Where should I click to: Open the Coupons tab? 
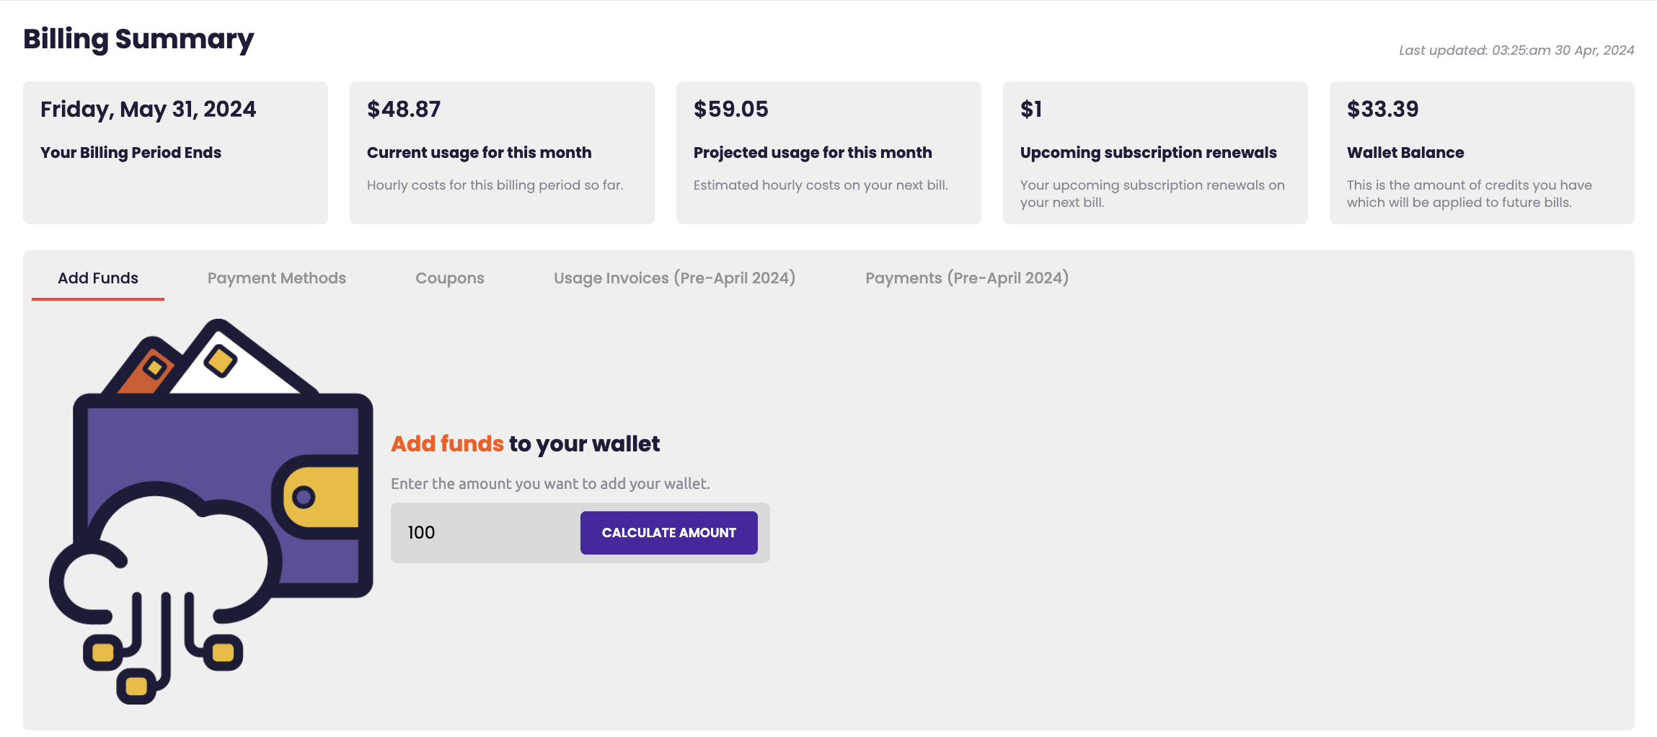click(x=449, y=278)
